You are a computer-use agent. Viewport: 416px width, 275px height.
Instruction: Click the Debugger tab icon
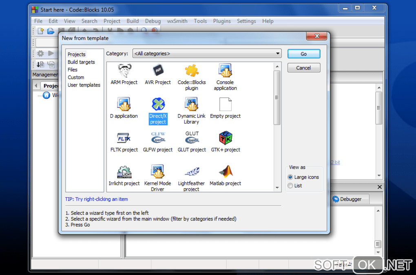coord(336,199)
